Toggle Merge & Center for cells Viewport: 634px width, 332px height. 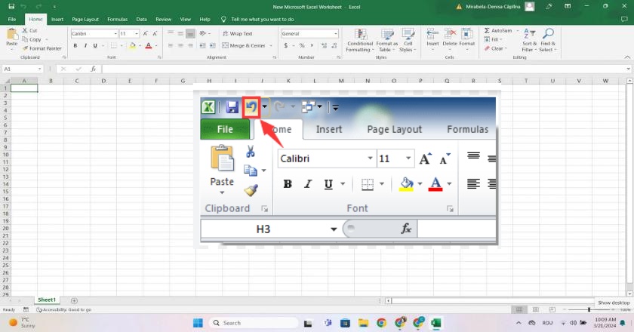point(245,45)
